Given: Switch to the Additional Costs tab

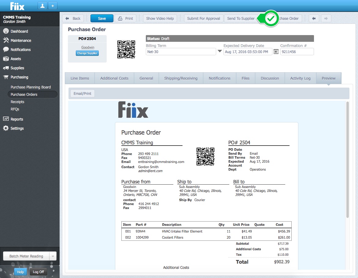Looking at the screenshot, I should tap(114, 78).
